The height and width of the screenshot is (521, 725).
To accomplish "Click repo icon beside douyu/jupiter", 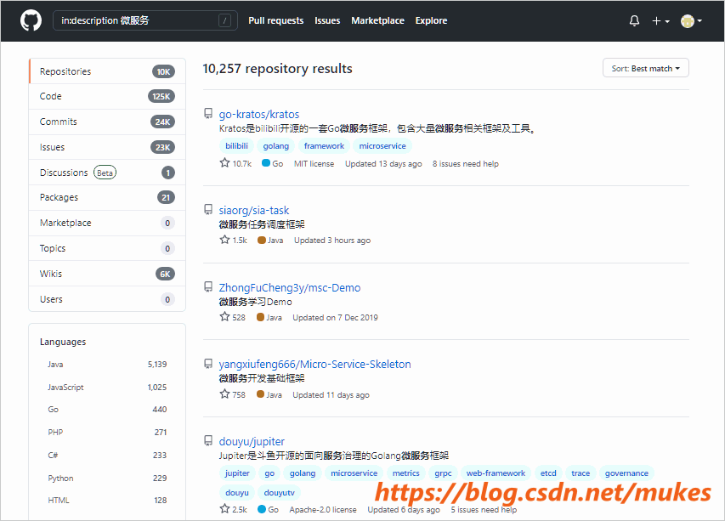I will 208,441.
